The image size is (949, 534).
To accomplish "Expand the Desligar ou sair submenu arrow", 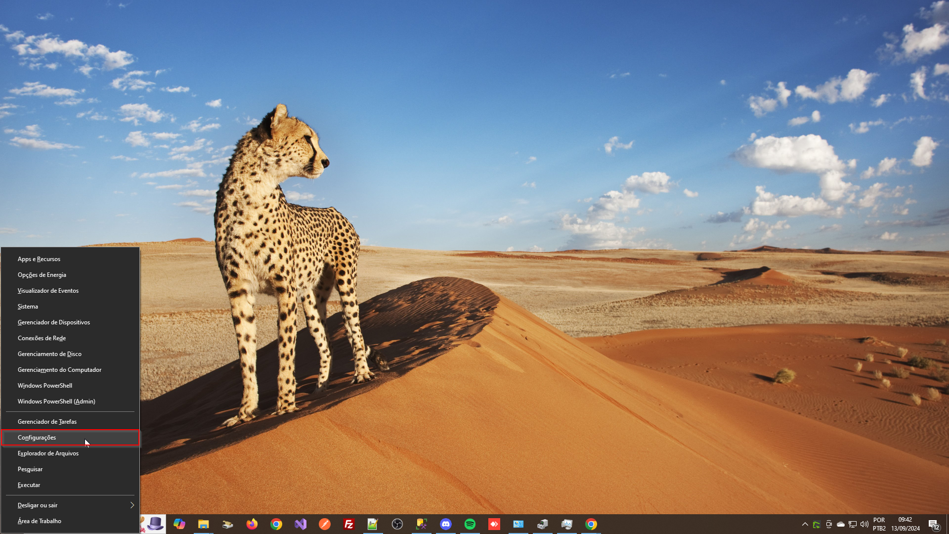I will (x=132, y=505).
